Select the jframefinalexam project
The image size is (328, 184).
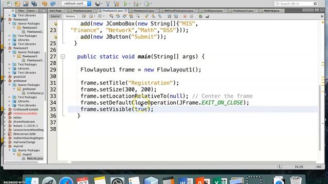click(x=24, y=122)
